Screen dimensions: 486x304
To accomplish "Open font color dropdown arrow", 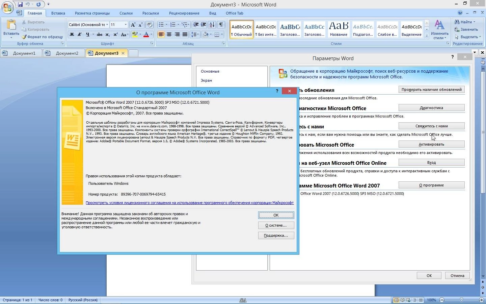I will click(x=151, y=34).
